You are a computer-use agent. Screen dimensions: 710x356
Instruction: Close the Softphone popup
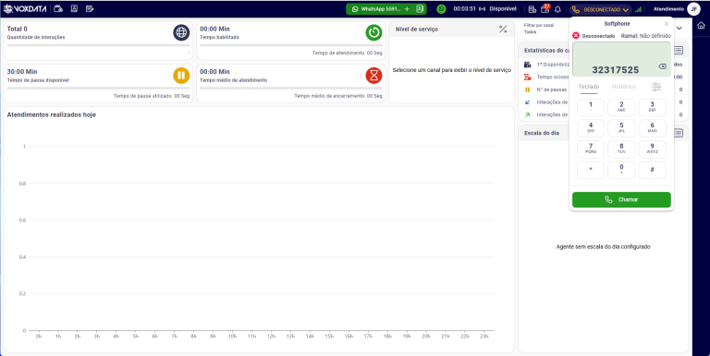[666, 24]
